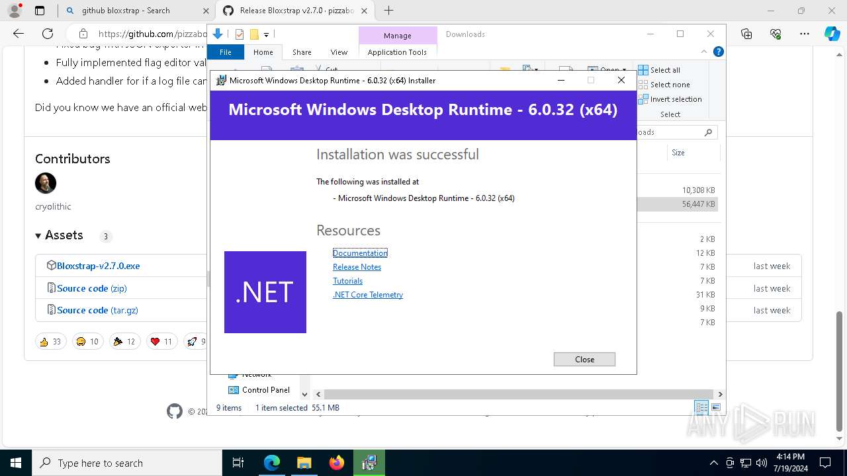Viewport: 847px width, 476px height.
Task: Collapse the File Explorer ribbon with chevron
Action: (x=704, y=52)
